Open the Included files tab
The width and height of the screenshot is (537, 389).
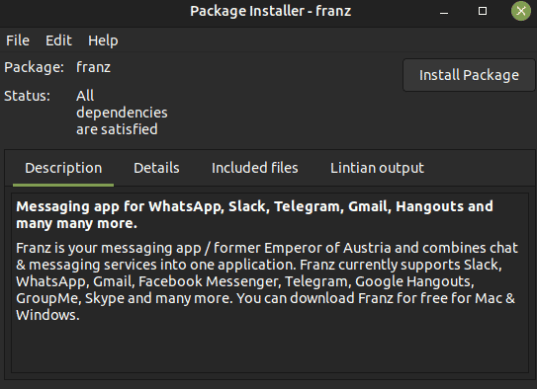(x=255, y=168)
